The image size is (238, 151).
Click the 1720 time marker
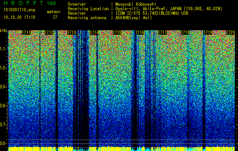coord(230,32)
